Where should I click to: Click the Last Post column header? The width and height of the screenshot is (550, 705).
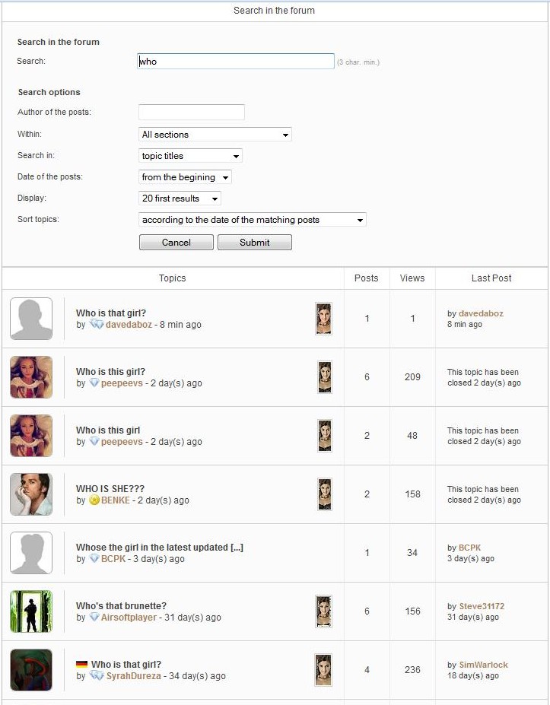[x=491, y=278]
